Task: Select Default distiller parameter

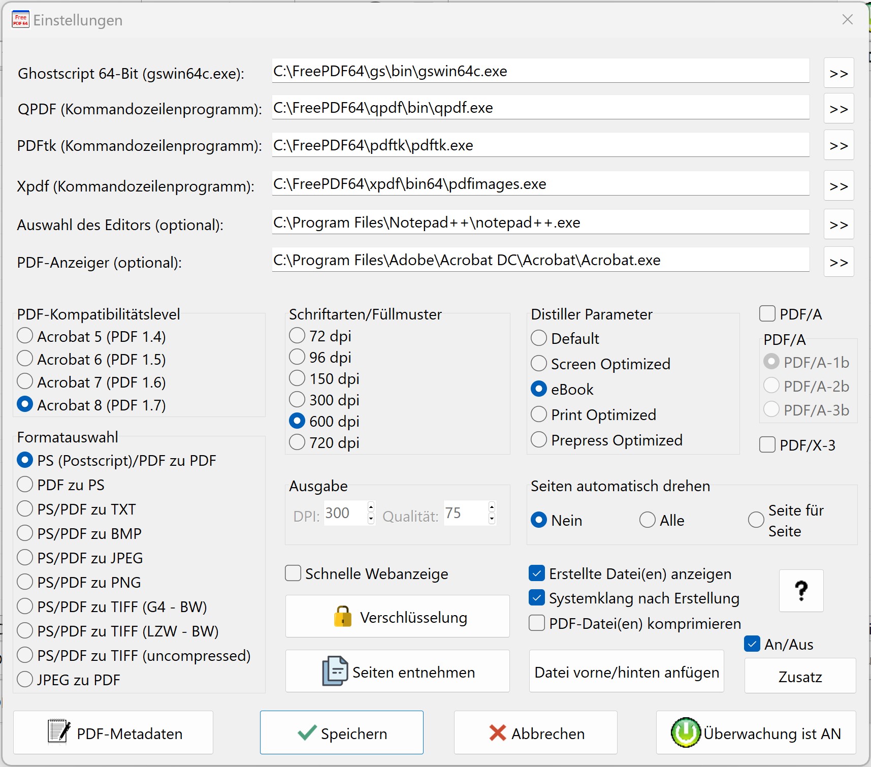Action: point(565,338)
